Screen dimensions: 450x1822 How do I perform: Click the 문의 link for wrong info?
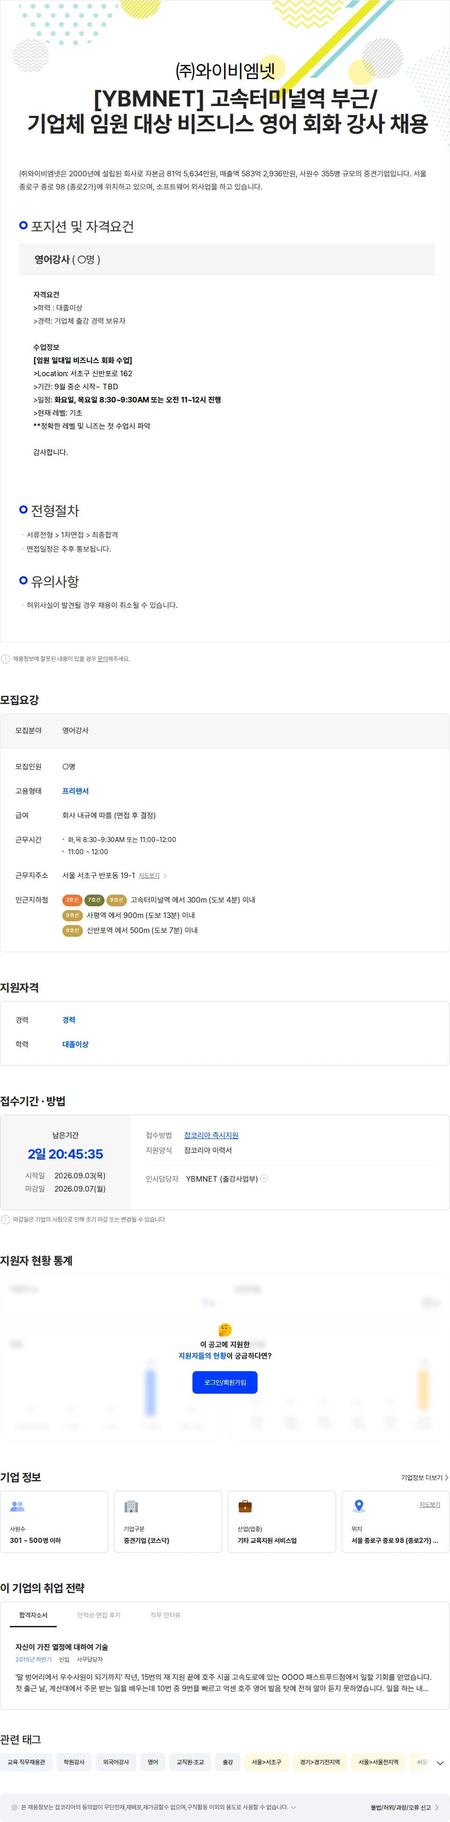103,659
